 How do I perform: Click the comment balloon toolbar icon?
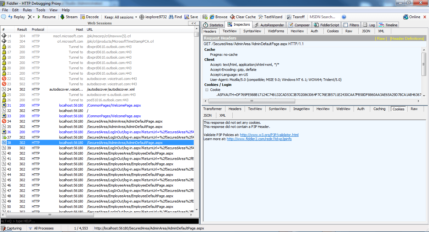4,17
